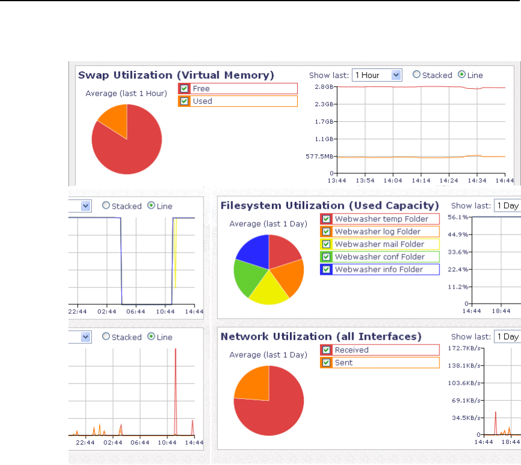Screen dimensions: 521x465
Task: Click the Swap Utilization (Virtual Memory) heading
Action: [176, 75]
